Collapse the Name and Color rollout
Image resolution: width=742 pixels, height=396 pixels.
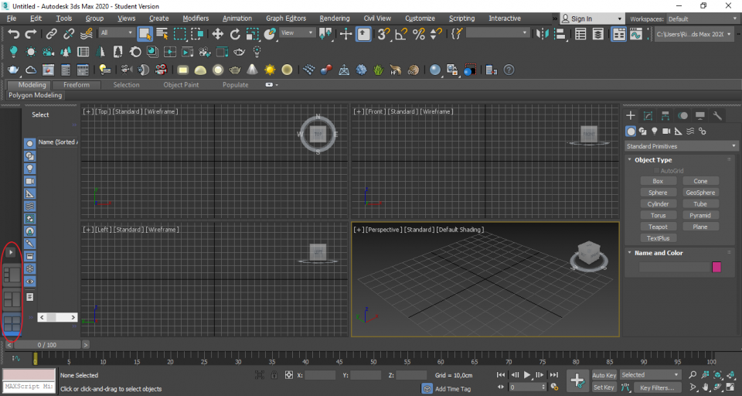(629, 252)
